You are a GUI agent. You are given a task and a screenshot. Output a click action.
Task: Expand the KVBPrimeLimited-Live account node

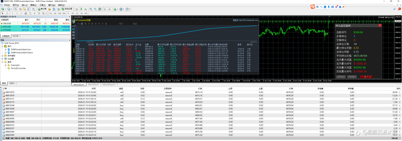5,49
